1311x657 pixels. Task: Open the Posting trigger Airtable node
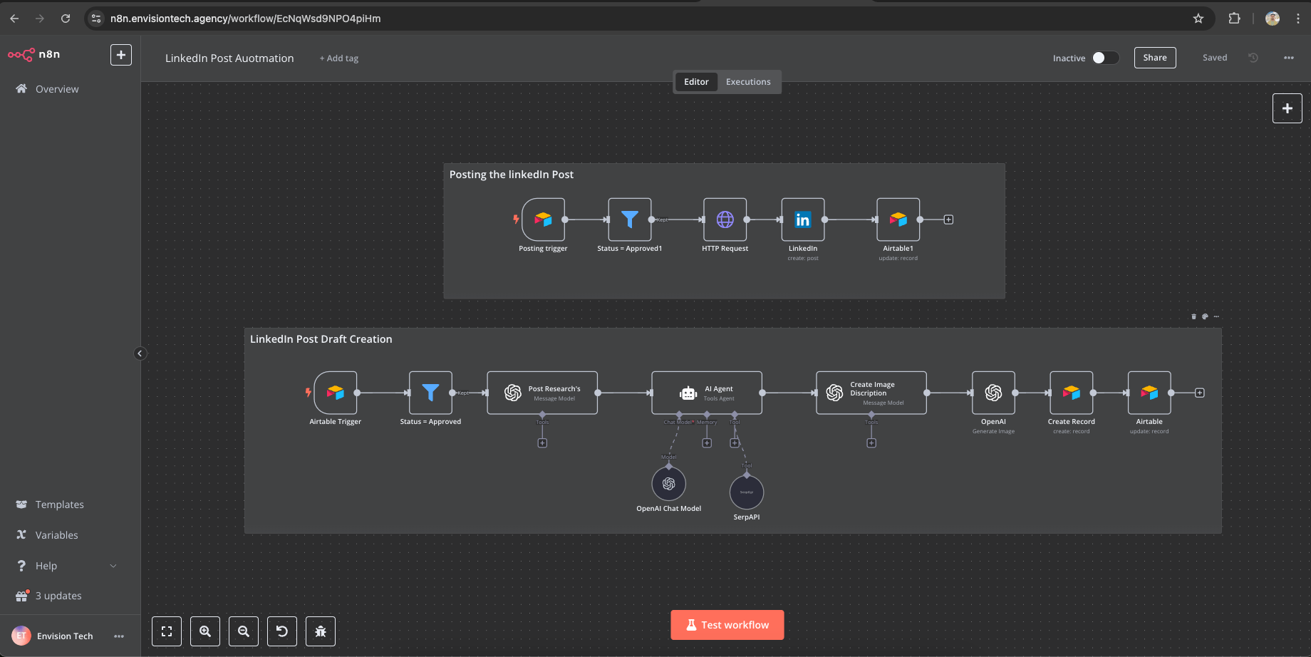pyautogui.click(x=542, y=219)
